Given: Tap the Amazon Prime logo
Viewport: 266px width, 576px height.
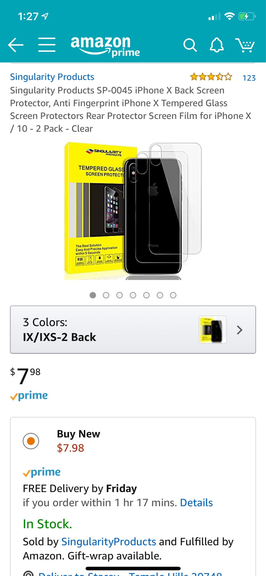Looking at the screenshot, I should click(105, 46).
